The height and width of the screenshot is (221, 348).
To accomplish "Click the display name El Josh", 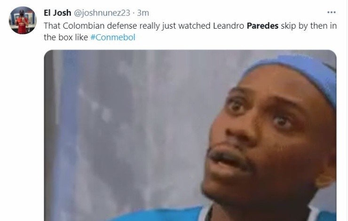I will (57, 13).
